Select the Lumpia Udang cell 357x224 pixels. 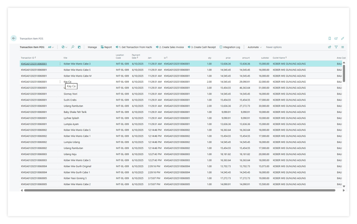[x=72, y=142]
